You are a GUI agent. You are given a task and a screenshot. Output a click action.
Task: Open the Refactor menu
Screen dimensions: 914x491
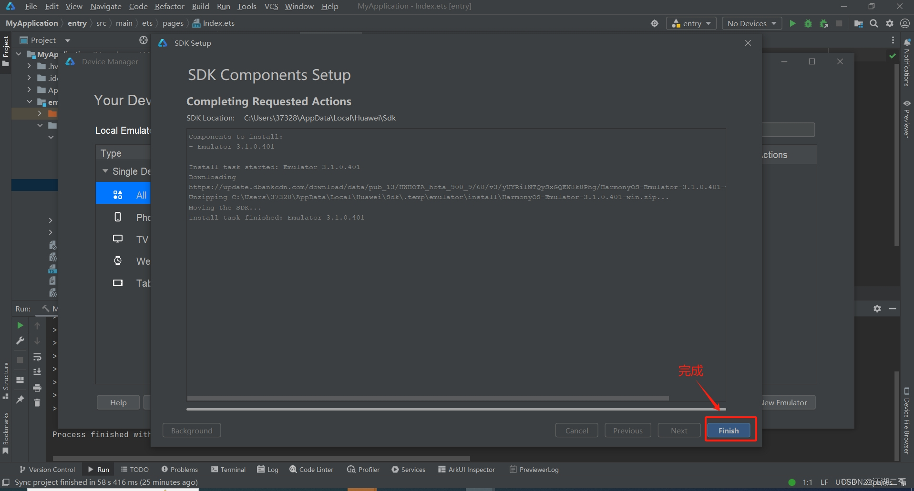tap(169, 6)
